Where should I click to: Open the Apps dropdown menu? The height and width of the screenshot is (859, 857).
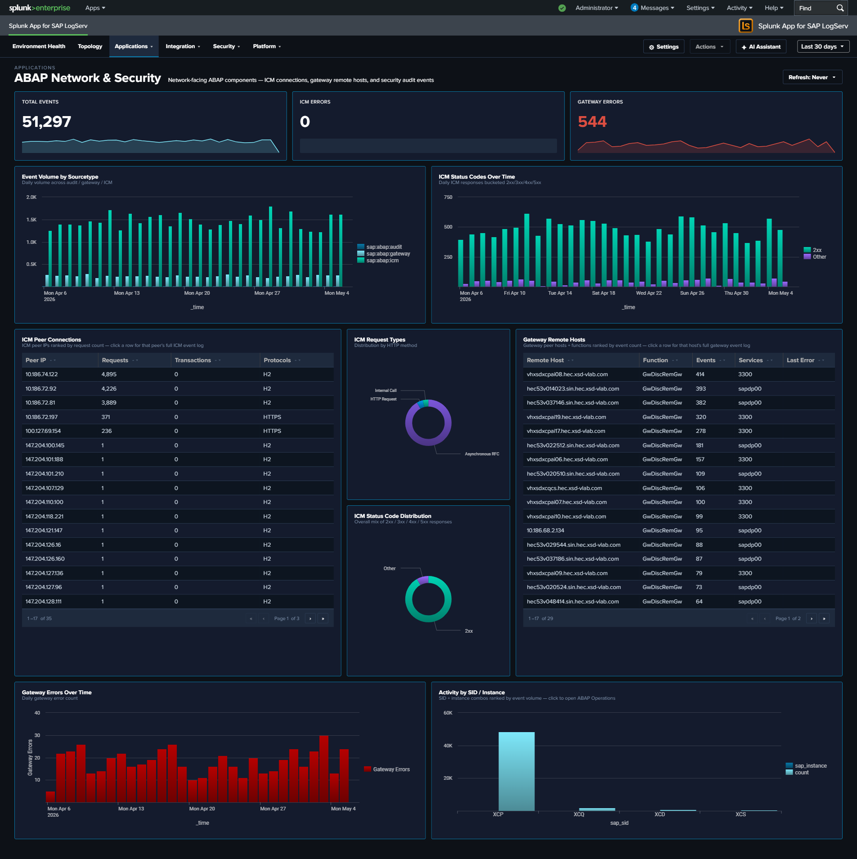(x=95, y=8)
